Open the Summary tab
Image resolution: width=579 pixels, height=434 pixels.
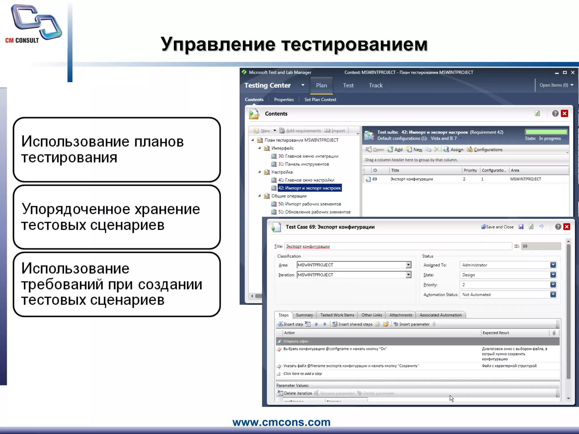304,315
